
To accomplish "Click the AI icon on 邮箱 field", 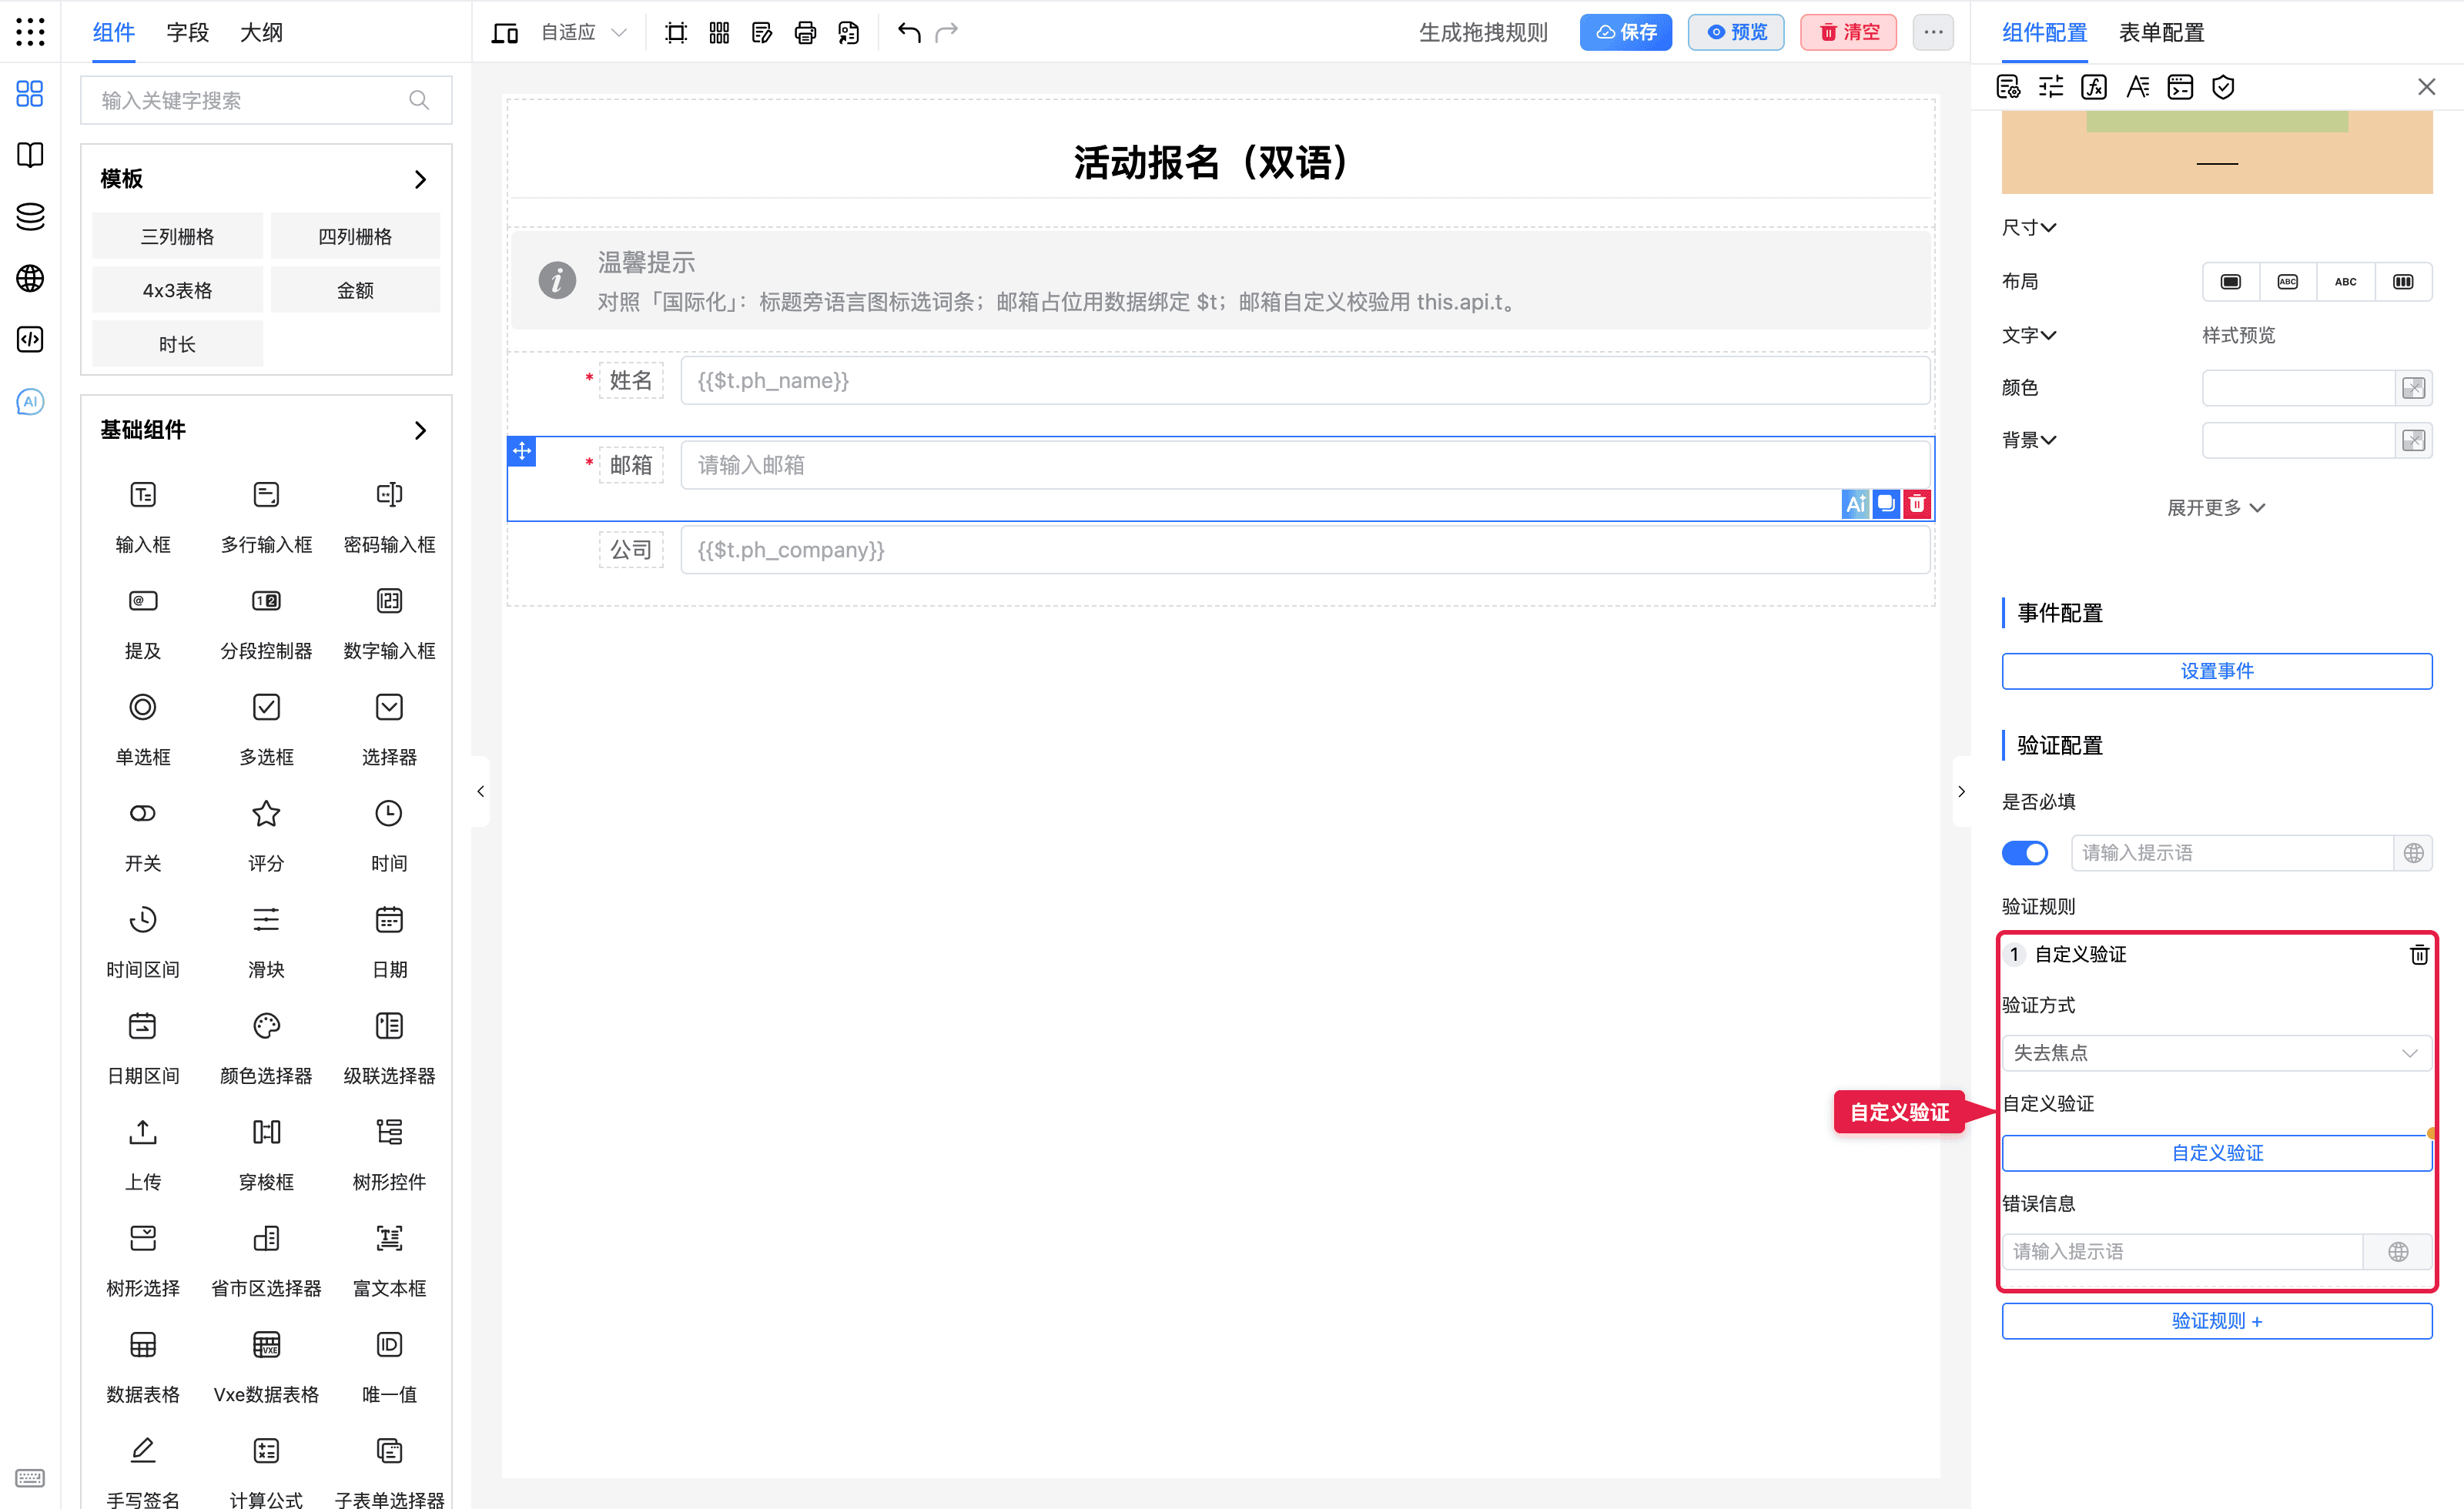I will point(1856,503).
